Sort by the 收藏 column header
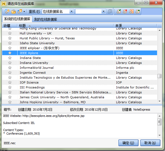Image resolution: width=165 pixels, height=151 pixels. point(10,26)
